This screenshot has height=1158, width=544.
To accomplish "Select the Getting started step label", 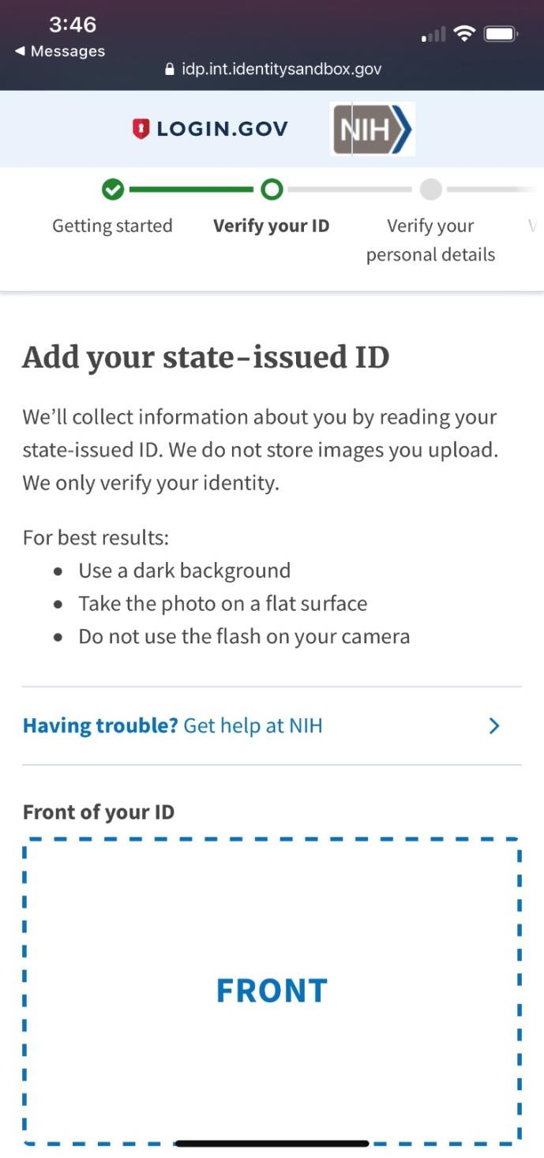I will point(111,225).
